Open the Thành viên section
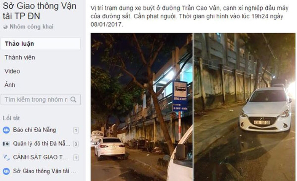The height and width of the screenshot is (181, 297). [x=20, y=57]
